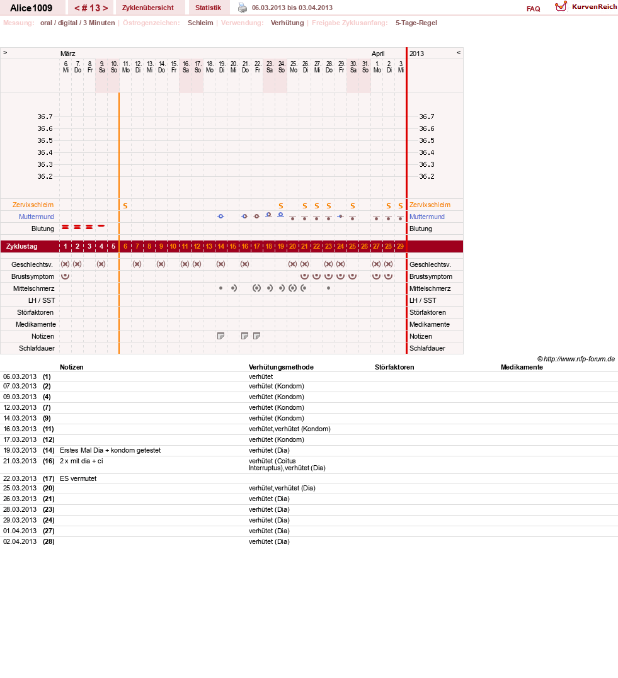Click the Zervixschleim S marker on cycle day 29
The width and height of the screenshot is (618, 678).
[x=401, y=206]
